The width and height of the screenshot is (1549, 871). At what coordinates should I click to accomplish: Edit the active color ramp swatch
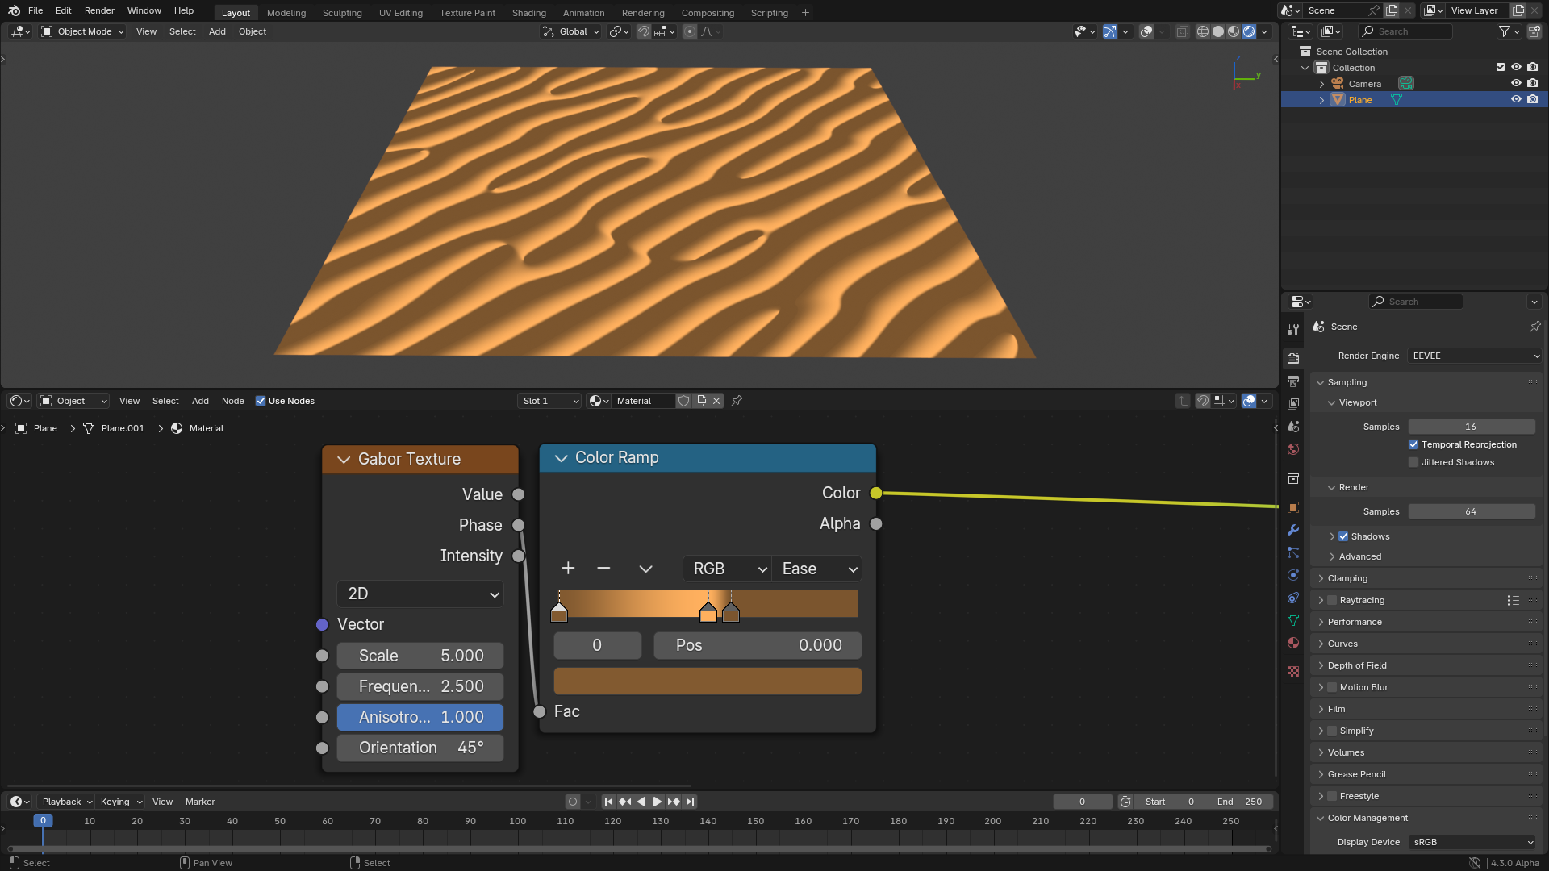tap(708, 681)
